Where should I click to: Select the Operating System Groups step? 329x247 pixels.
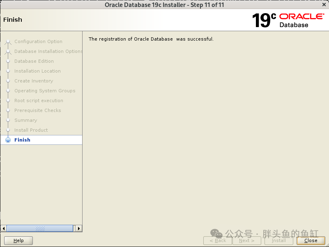[45, 91]
